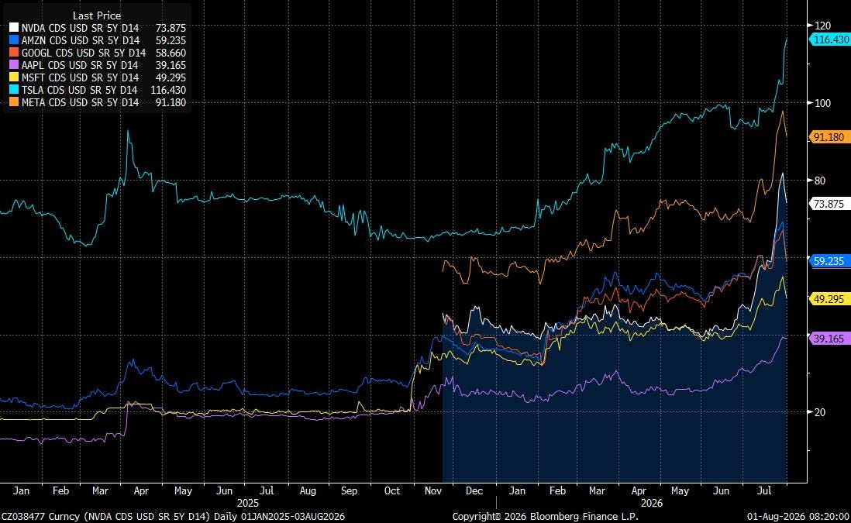The image size is (851, 523).
Task: Select 'AAPL CDS USD SR 5Y D14' legend entry
Action: pyautogui.click(x=80, y=65)
